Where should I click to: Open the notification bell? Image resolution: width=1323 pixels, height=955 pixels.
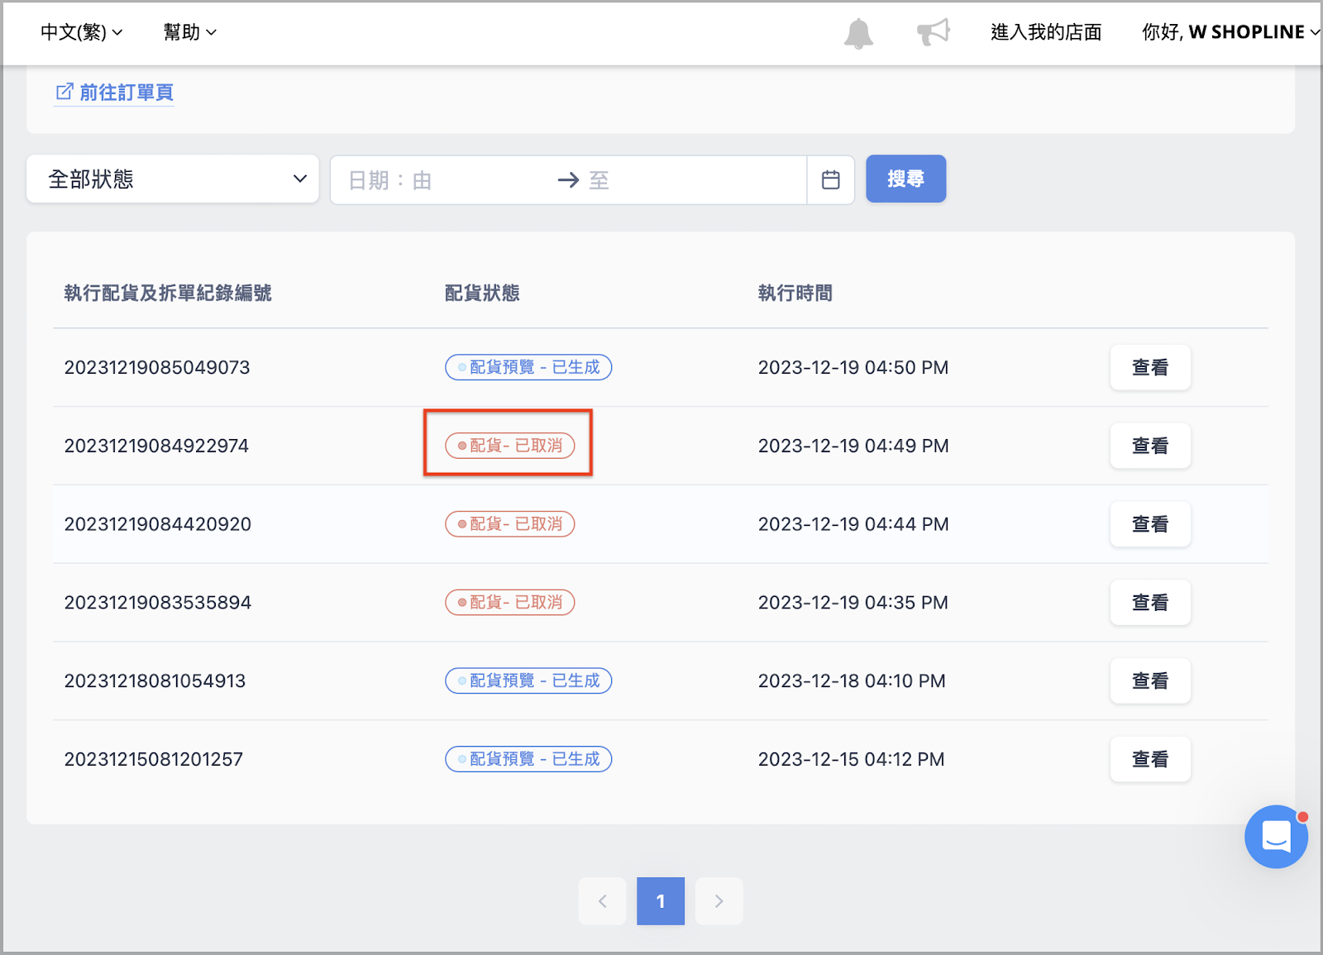click(858, 33)
